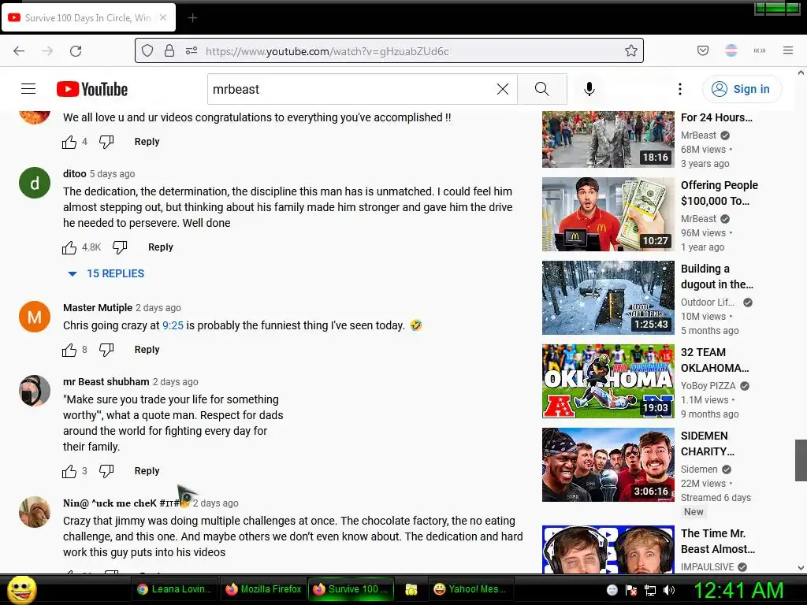
Task: Reply to ditoo's comment
Action: pos(161,247)
